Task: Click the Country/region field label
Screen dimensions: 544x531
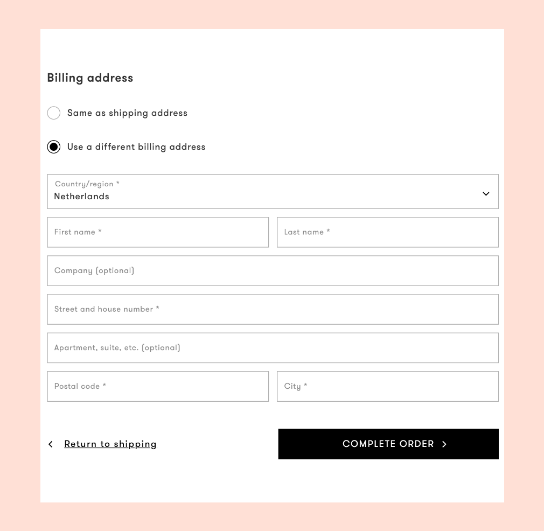Action: click(87, 184)
